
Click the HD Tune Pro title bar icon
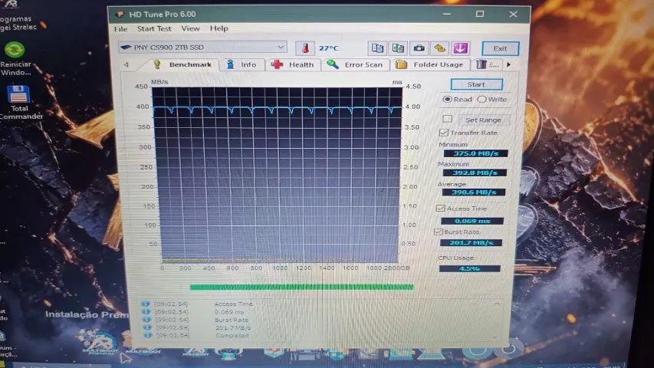pyautogui.click(x=120, y=15)
